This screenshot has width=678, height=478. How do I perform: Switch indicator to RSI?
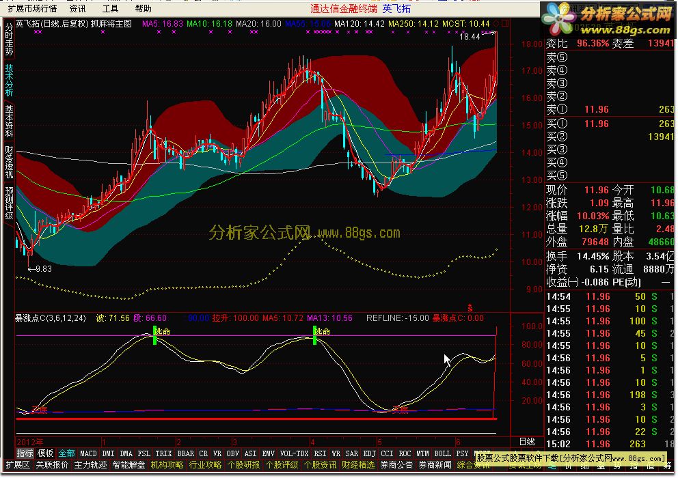(x=320, y=453)
